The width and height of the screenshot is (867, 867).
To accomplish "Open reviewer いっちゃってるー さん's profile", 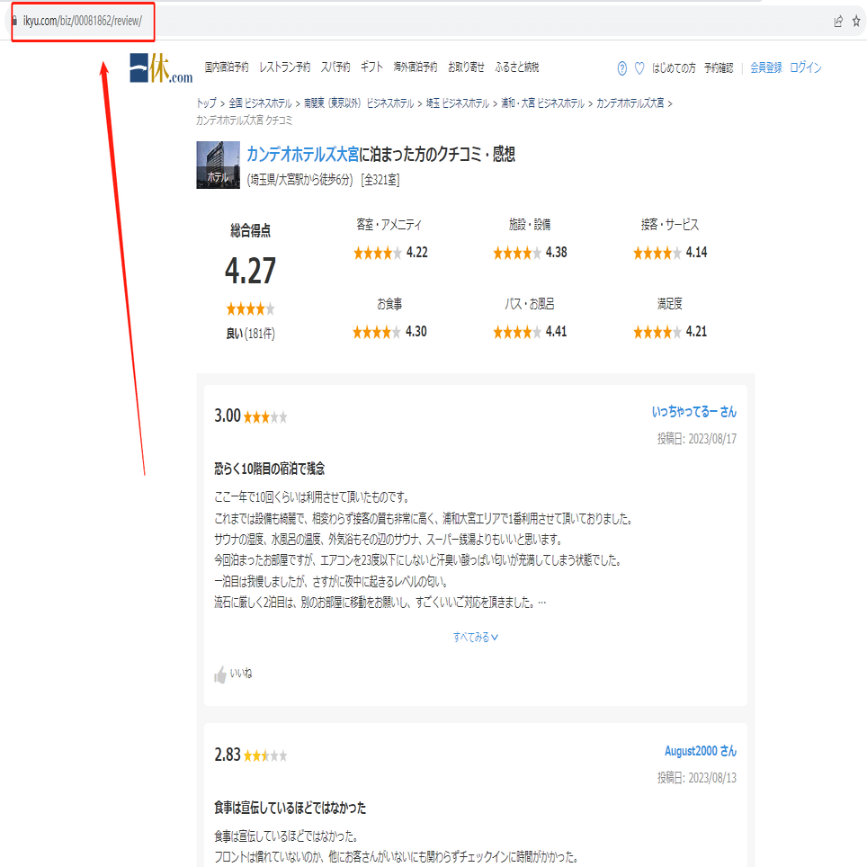I will [x=694, y=411].
